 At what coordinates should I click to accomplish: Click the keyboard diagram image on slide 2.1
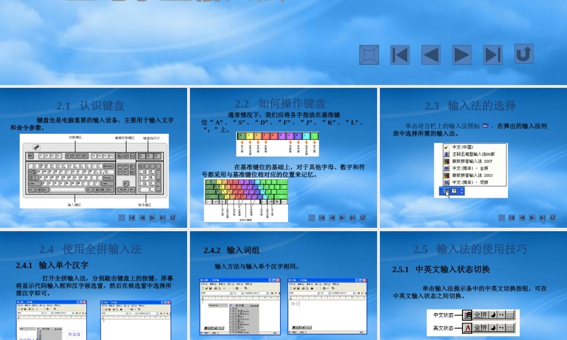click(94, 171)
